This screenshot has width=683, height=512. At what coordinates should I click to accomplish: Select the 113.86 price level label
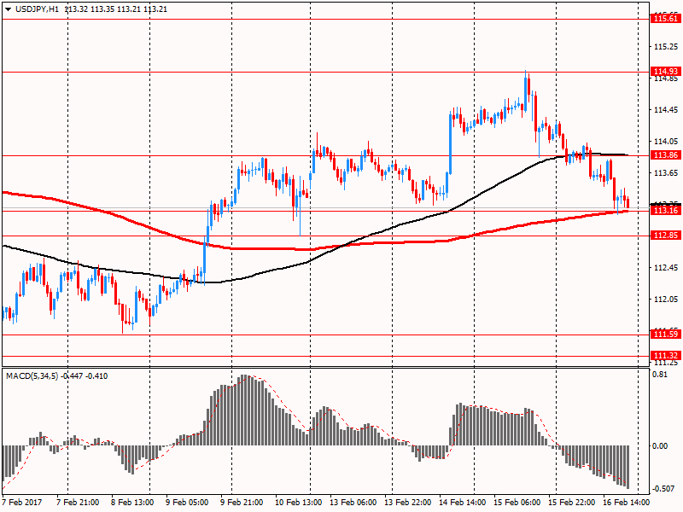(666, 155)
